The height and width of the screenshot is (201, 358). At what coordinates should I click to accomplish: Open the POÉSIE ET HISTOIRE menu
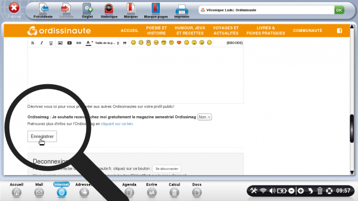(x=156, y=31)
